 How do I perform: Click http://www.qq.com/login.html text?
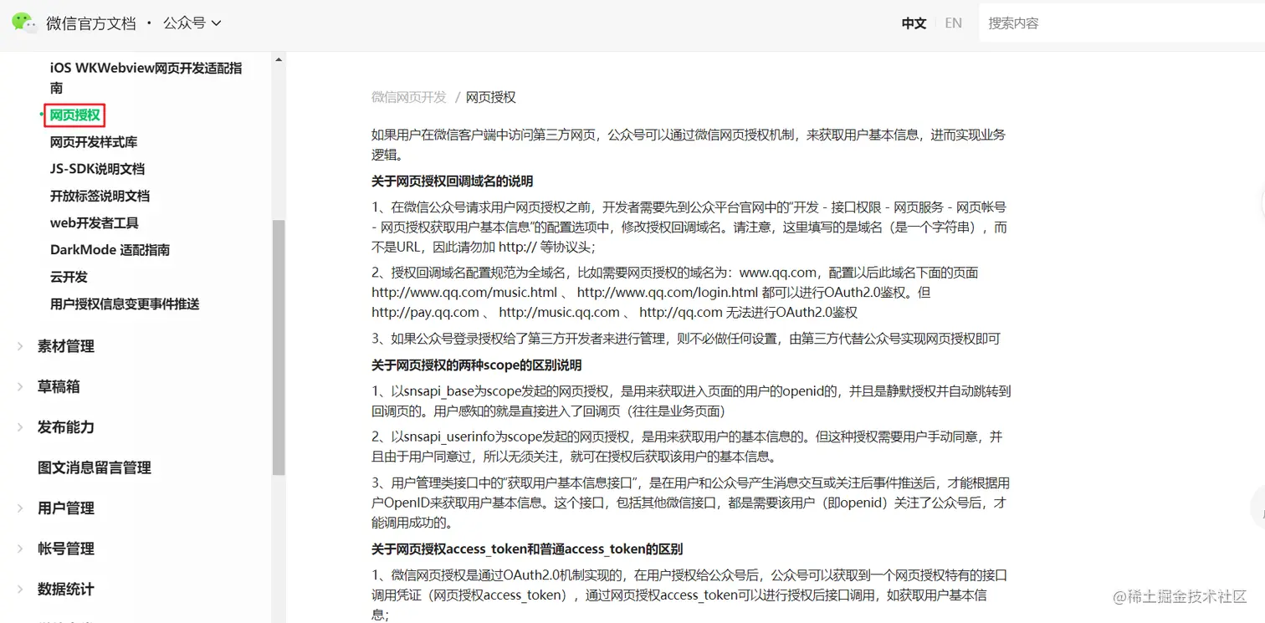click(x=668, y=293)
